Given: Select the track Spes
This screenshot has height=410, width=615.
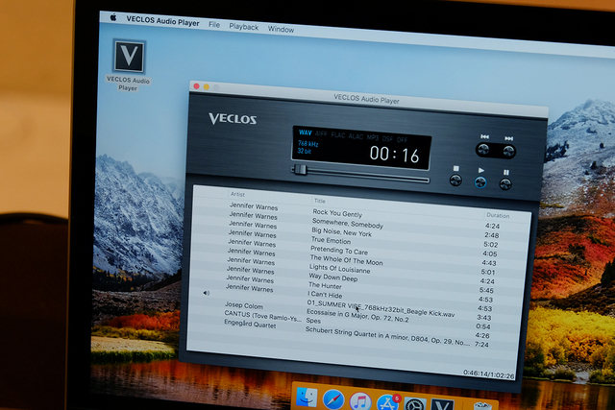Looking at the screenshot, I should coord(313,321).
